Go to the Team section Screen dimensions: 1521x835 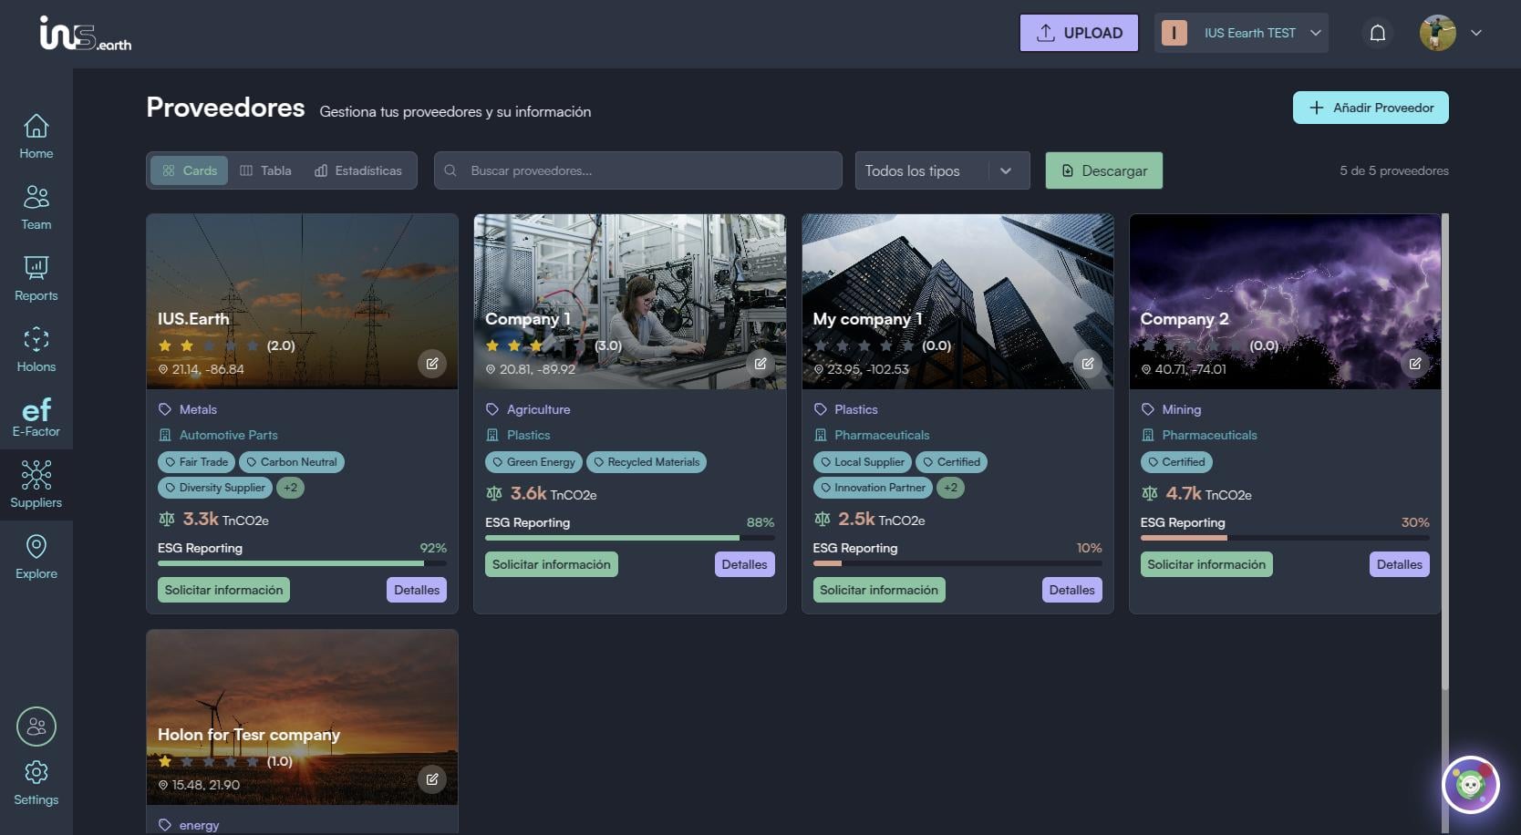point(36,208)
